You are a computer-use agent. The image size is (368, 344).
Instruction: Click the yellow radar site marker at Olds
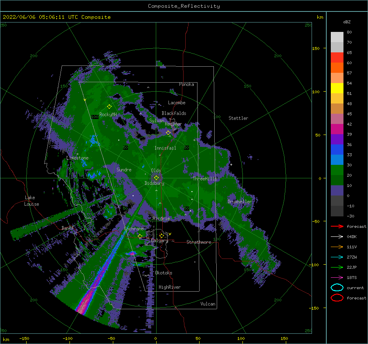coord(156,178)
